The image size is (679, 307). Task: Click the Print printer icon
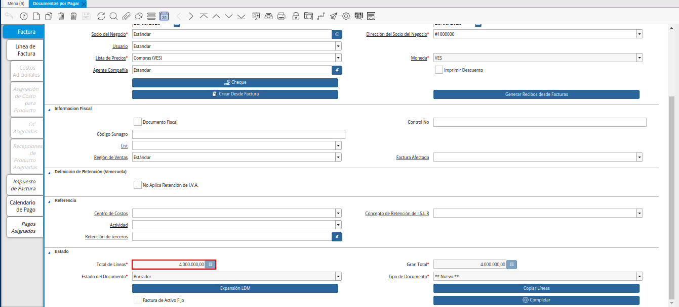282,16
